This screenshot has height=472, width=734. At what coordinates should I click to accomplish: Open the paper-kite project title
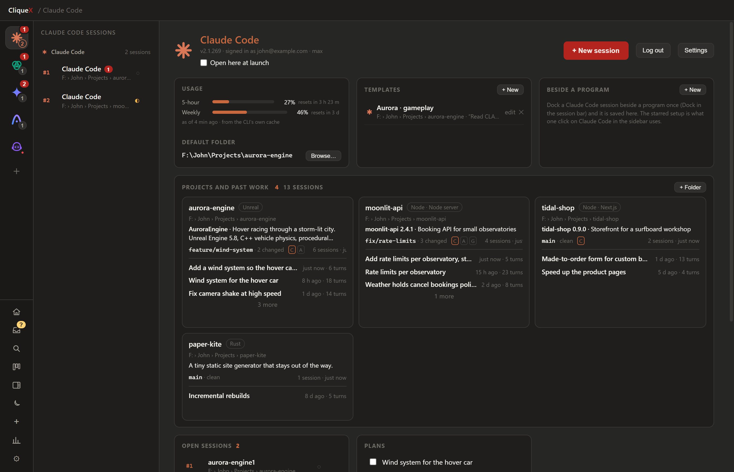tap(205, 344)
